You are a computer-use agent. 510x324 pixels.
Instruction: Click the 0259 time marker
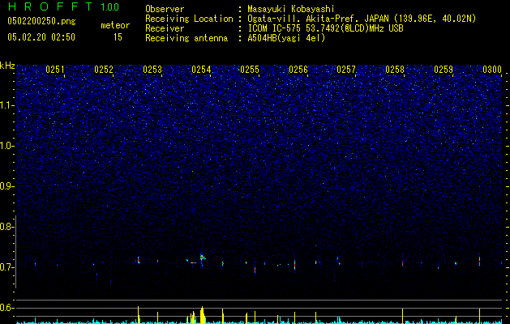[x=444, y=70]
